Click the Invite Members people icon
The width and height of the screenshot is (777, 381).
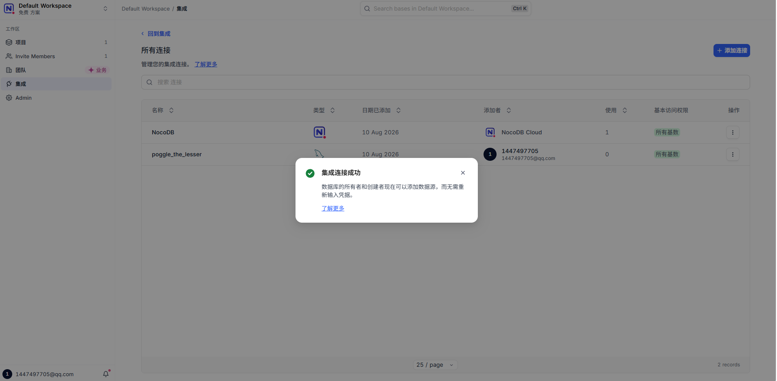tap(9, 56)
